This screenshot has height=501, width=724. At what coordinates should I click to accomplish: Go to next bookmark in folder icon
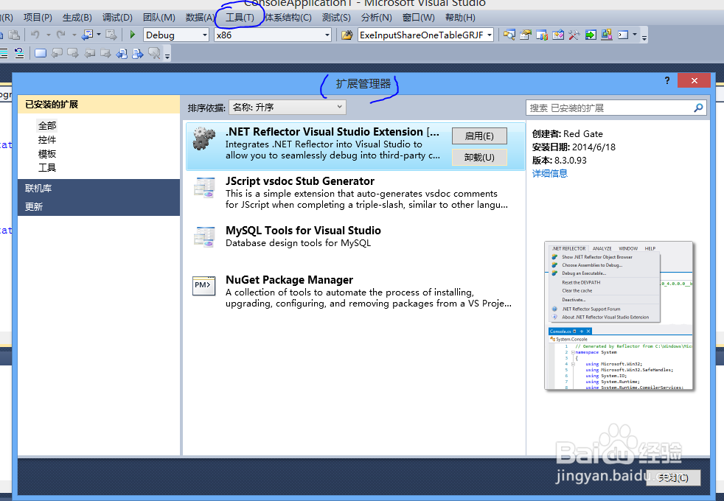(105, 54)
